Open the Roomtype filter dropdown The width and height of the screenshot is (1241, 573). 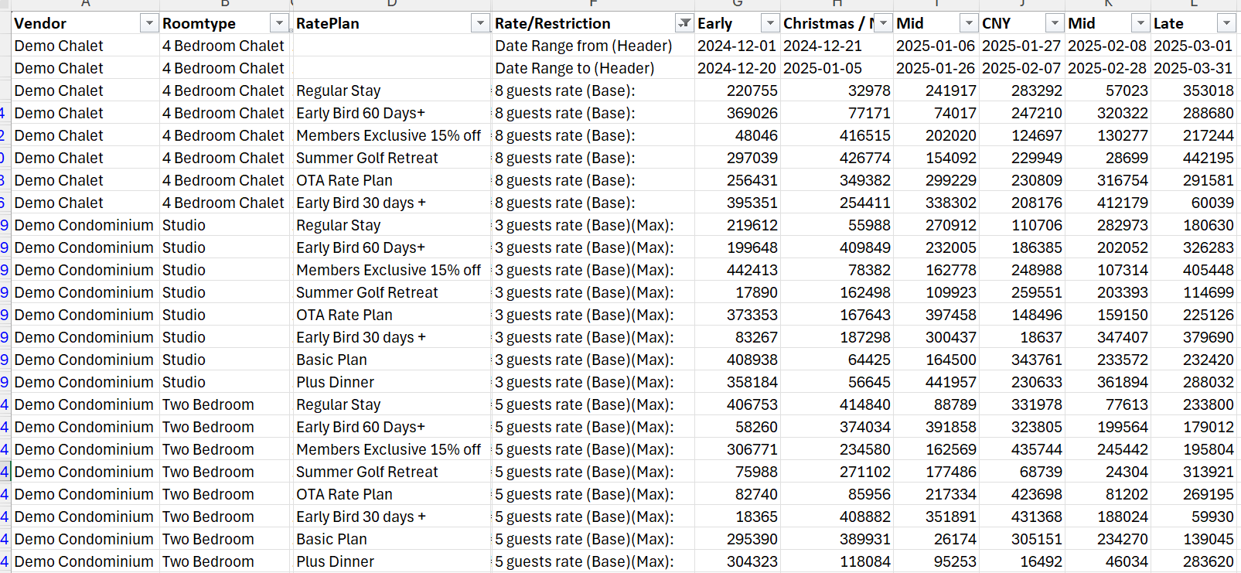279,24
